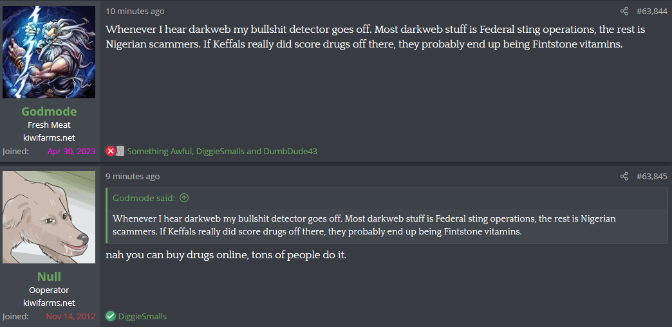The width and height of the screenshot is (672, 327).
Task: Click the '9 minutes ago' timestamp
Action: pos(133,176)
